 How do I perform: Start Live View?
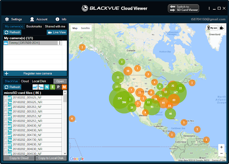[57, 32]
